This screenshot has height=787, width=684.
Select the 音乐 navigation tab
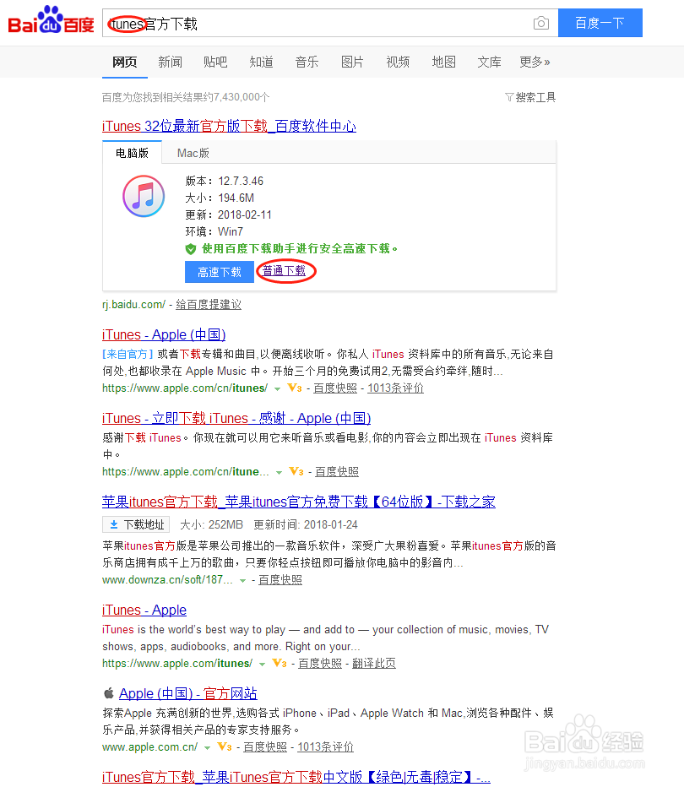[x=307, y=62]
